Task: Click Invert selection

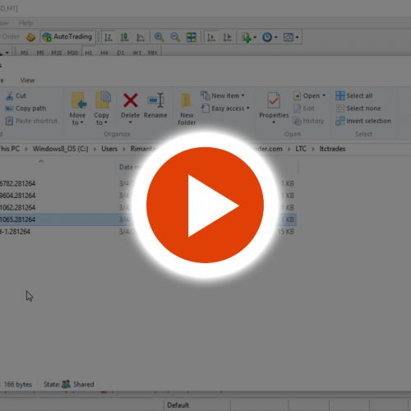Action: click(363, 121)
